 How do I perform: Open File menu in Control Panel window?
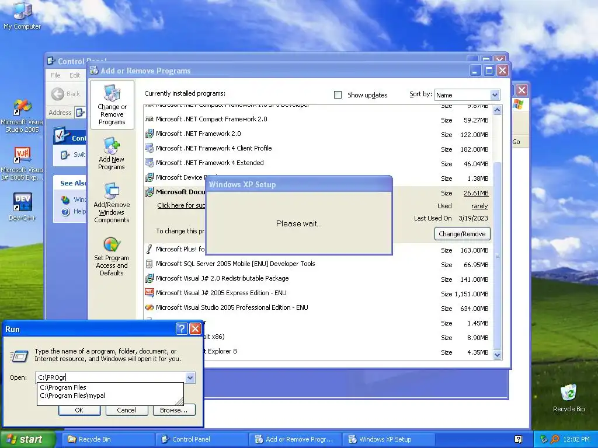pos(55,75)
